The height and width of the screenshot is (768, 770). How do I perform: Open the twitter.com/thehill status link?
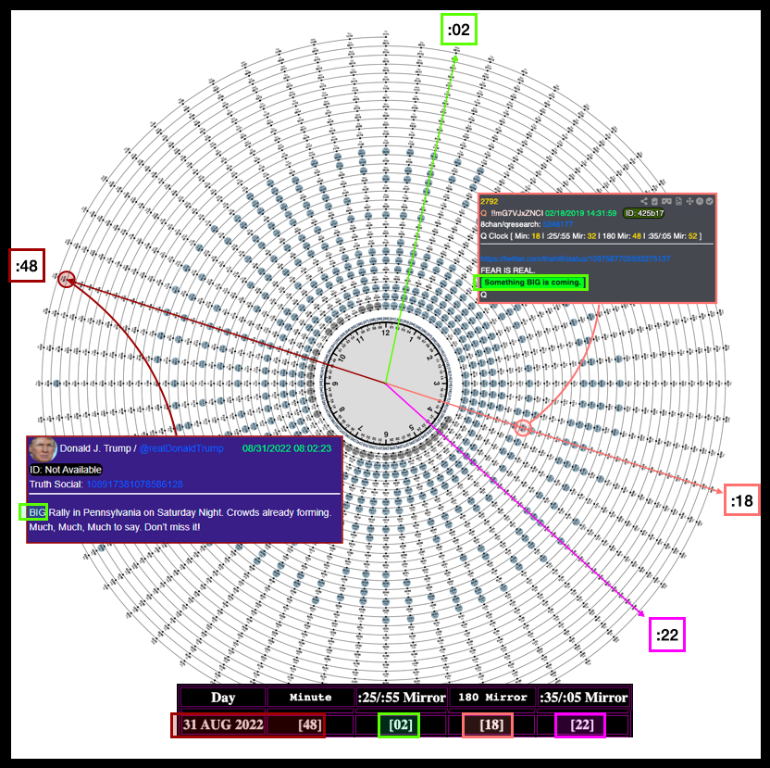(x=575, y=258)
